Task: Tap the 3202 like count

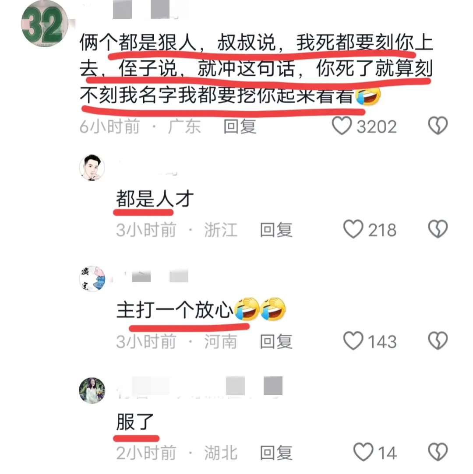Action: click(x=377, y=126)
